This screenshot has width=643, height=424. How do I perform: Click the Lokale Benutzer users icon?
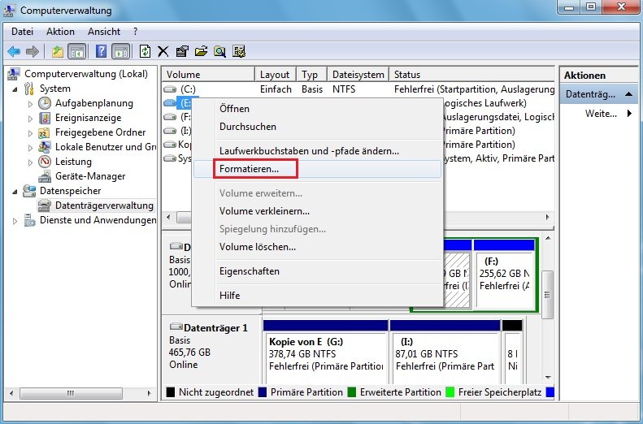point(44,147)
